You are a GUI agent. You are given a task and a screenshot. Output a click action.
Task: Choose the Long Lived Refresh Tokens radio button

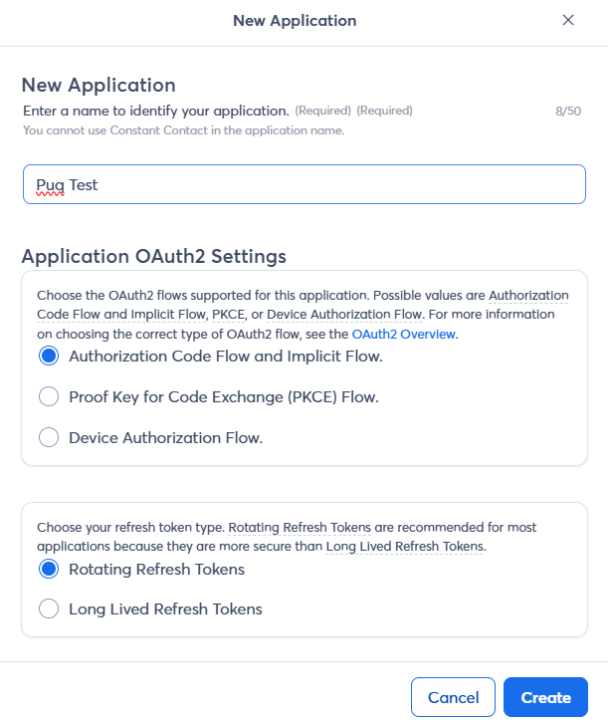(49, 608)
